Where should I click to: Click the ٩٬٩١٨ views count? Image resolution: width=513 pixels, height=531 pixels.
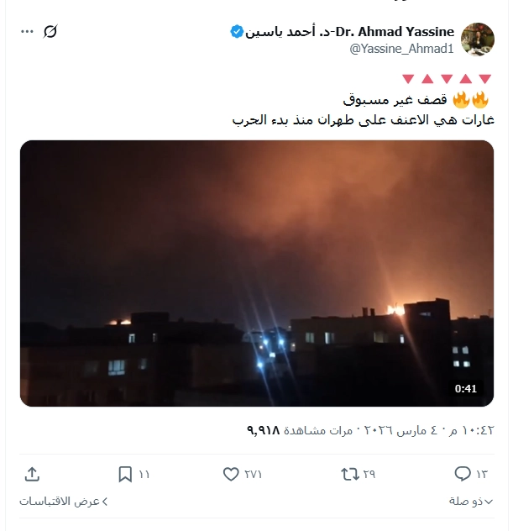264,430
